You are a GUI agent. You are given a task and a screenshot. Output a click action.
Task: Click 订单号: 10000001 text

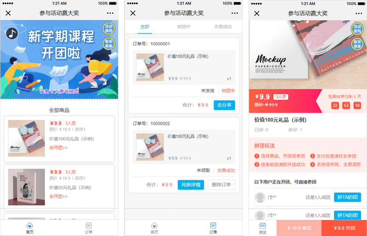151,44
